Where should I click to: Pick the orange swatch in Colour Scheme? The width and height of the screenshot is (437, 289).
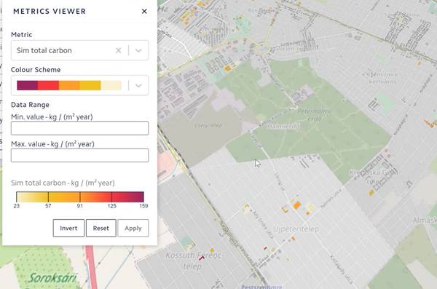[69, 85]
